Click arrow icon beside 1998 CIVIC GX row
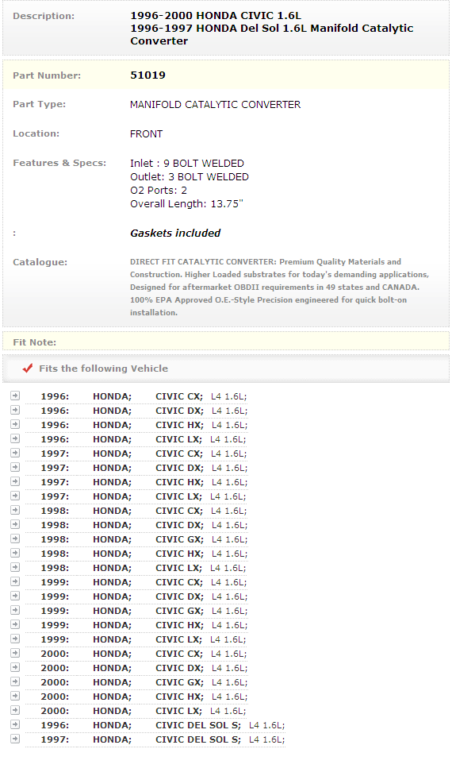 point(15,538)
